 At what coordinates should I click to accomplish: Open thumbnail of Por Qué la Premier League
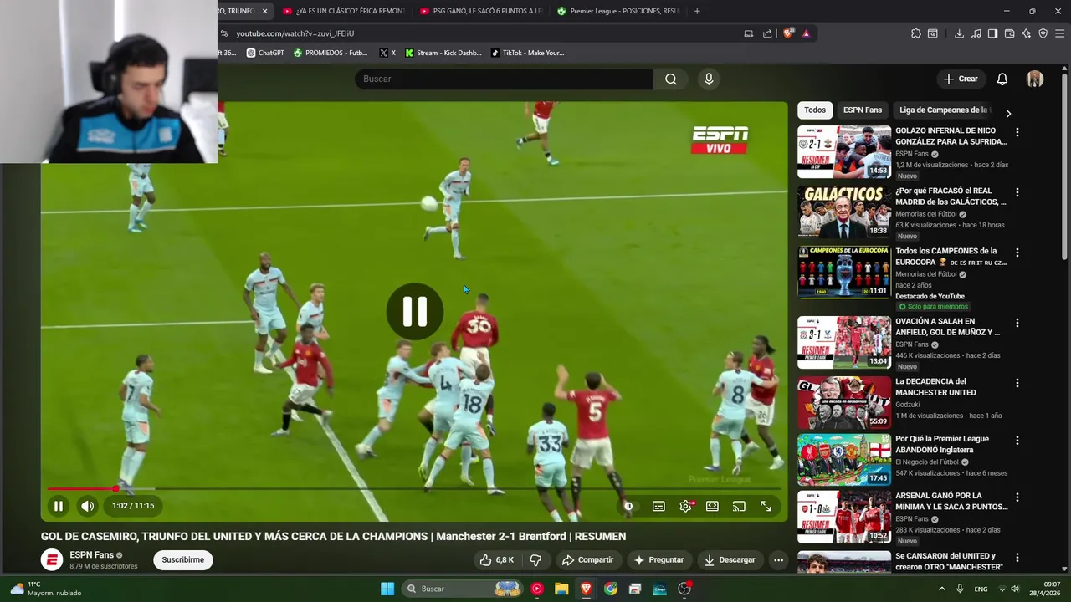point(844,460)
